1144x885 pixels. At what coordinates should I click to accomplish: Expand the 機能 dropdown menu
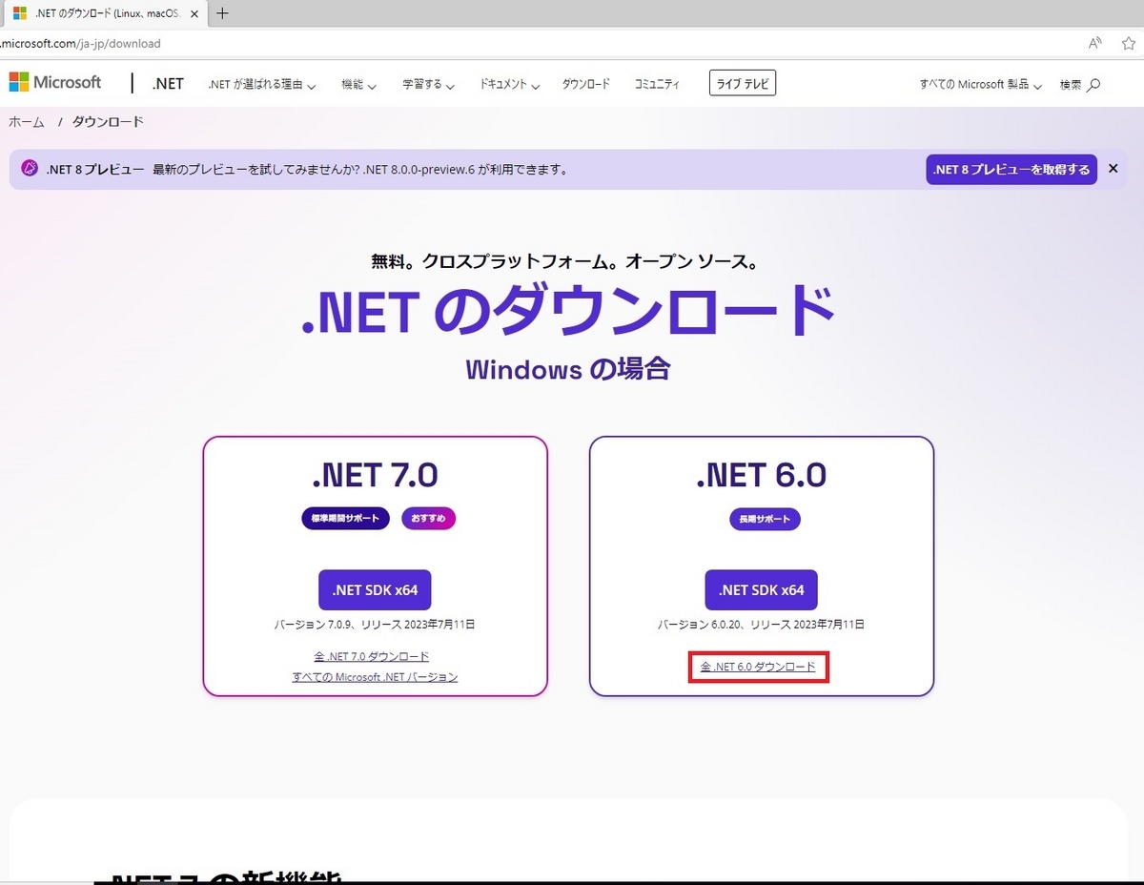coord(358,85)
